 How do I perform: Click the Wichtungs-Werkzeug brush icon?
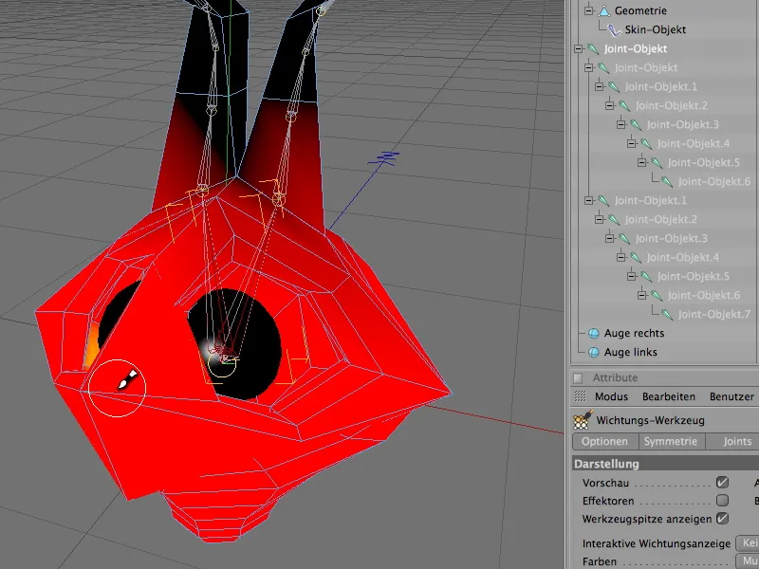583,420
